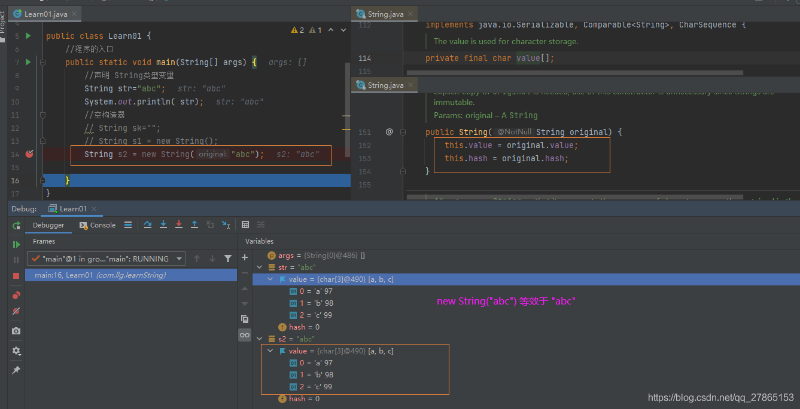The image size is (800, 409).
Task: Toggle the thread filter funnel in Frames
Action: 228,258
